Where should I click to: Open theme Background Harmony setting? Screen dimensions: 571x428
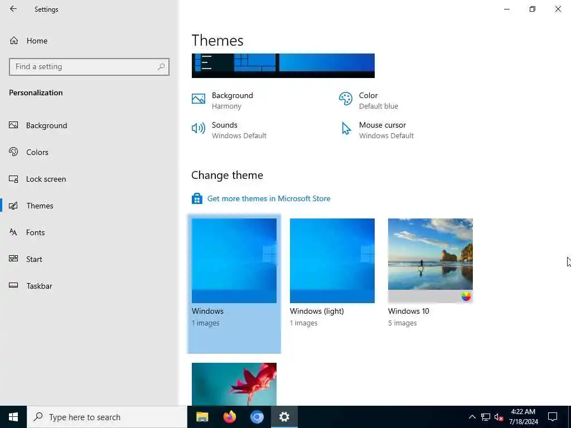pos(222,100)
